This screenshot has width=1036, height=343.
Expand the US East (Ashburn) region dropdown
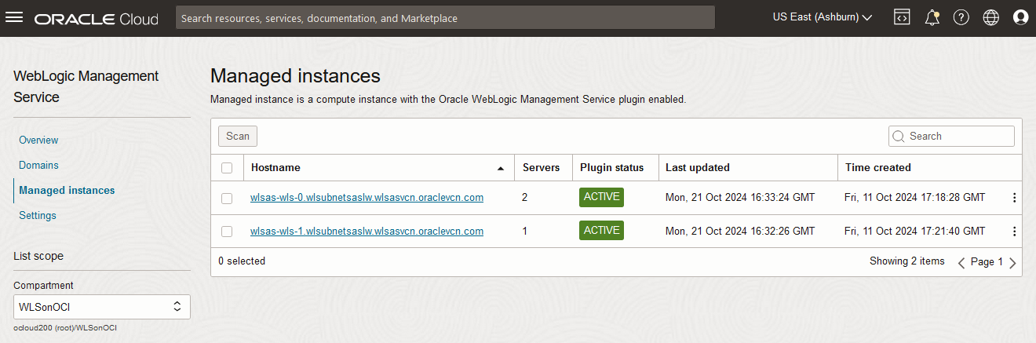[823, 17]
